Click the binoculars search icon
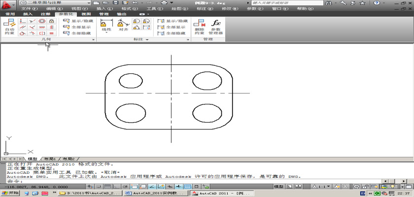The image size is (414, 197). click(329, 3)
